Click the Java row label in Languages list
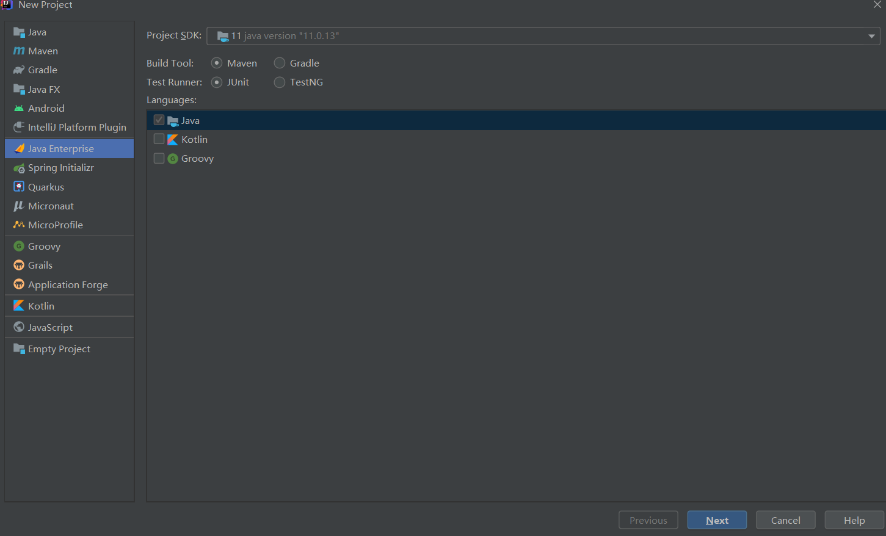The image size is (886, 536). tap(191, 121)
